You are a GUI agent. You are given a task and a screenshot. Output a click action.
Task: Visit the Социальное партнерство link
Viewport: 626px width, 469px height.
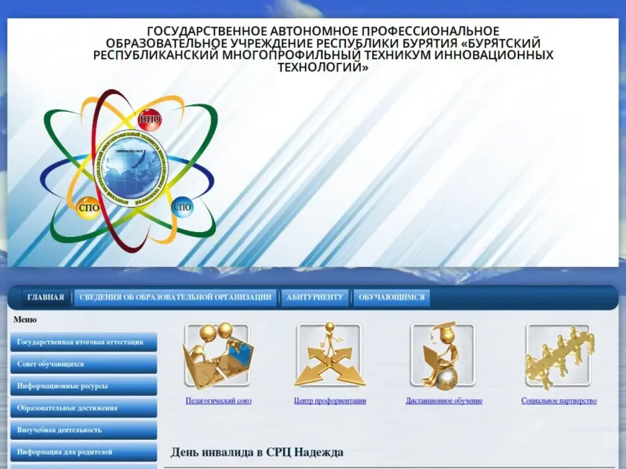click(559, 401)
